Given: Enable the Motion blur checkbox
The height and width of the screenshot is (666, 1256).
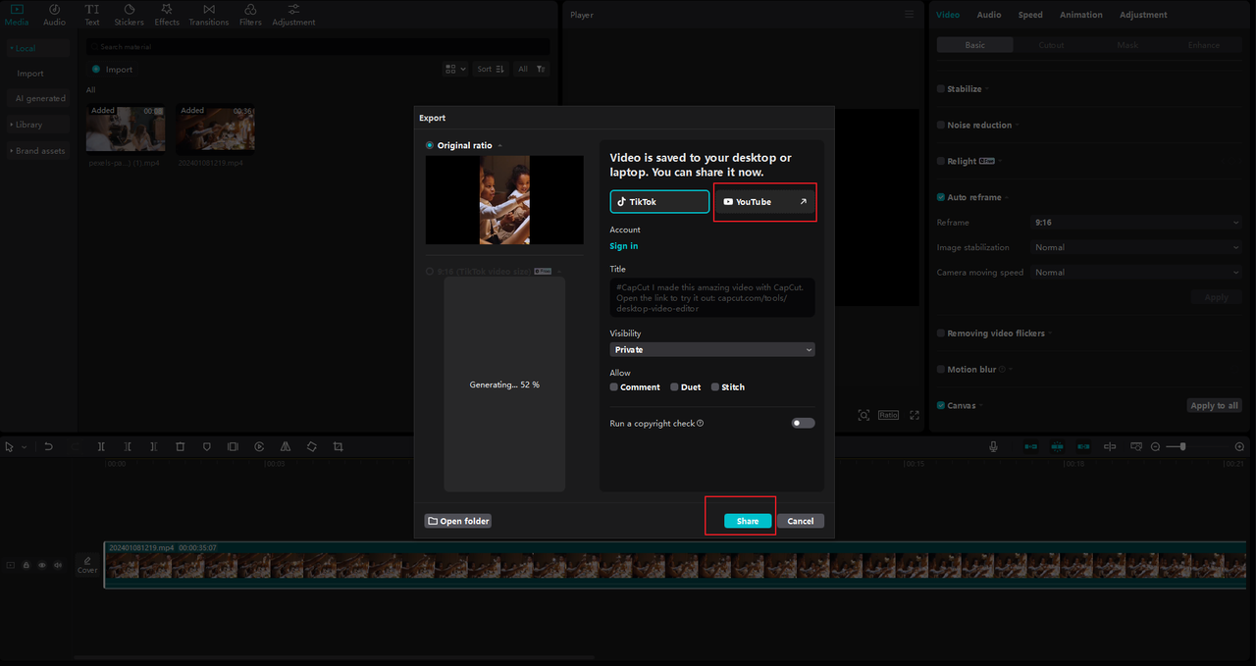Looking at the screenshot, I should coord(941,369).
